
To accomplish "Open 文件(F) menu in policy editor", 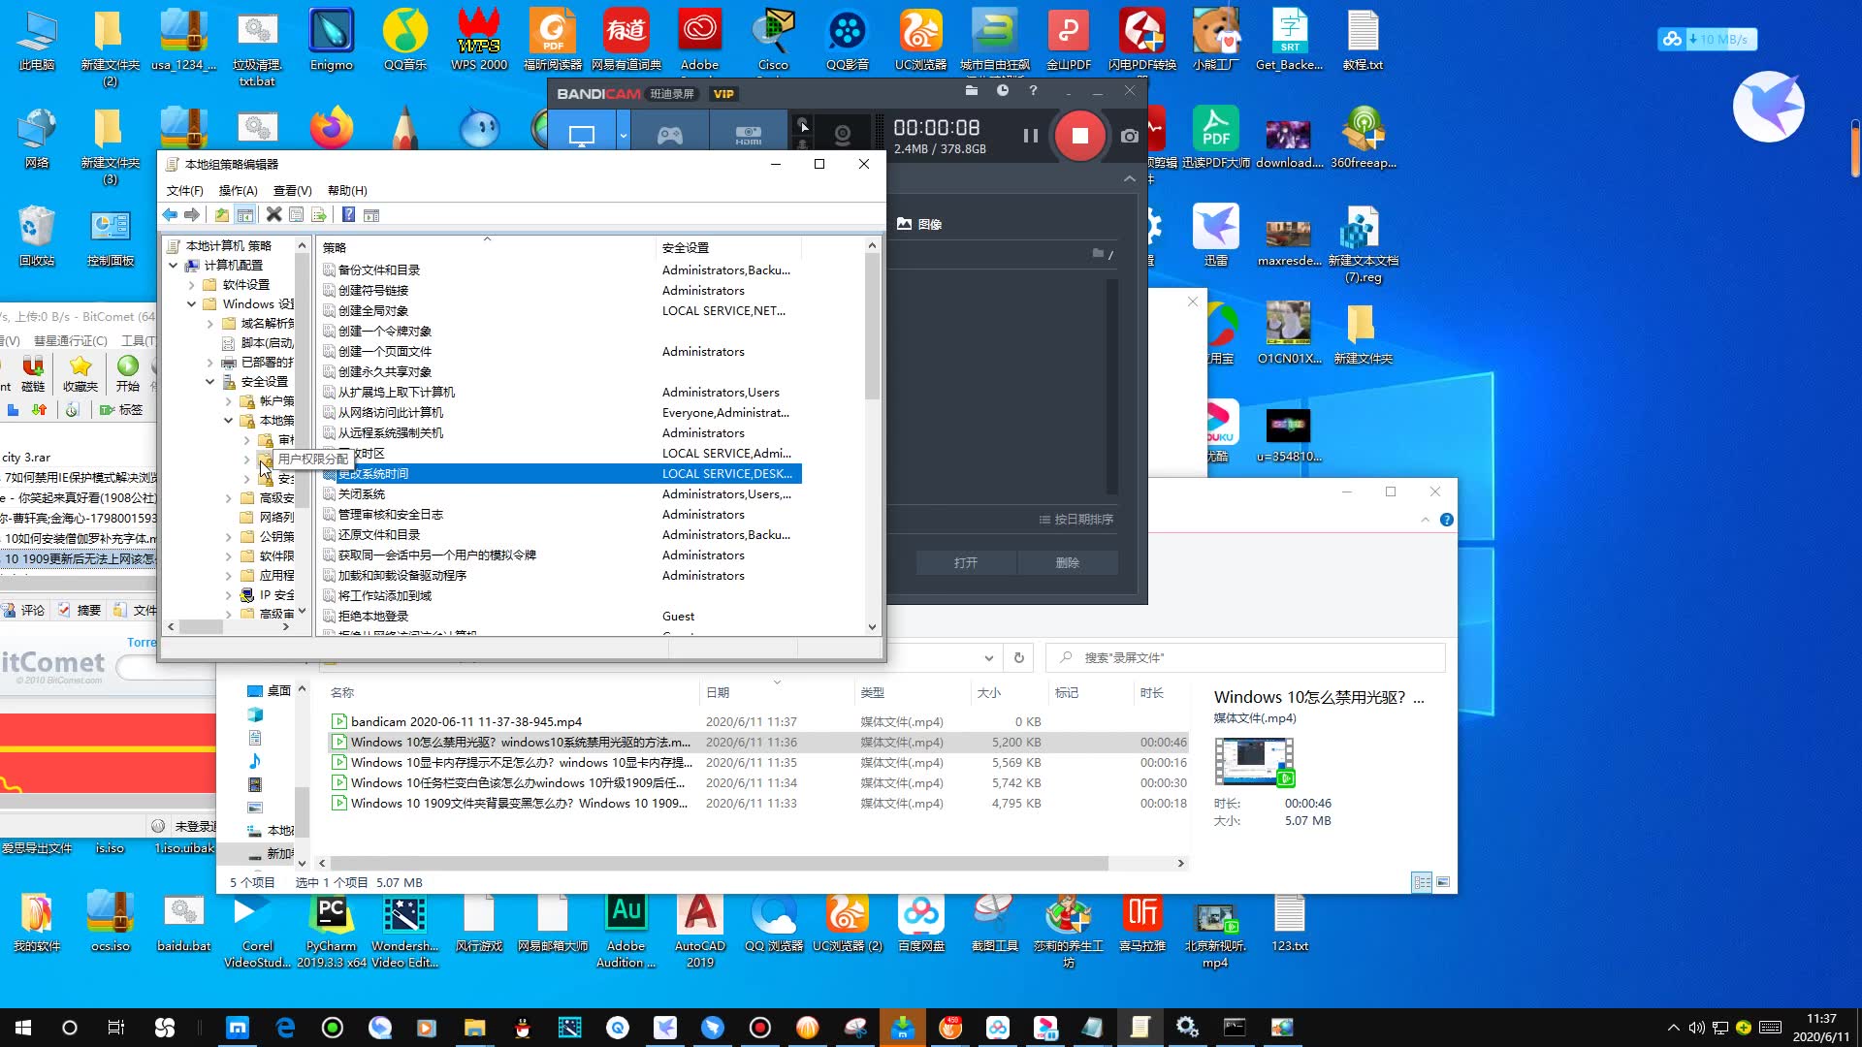I will pos(184,190).
